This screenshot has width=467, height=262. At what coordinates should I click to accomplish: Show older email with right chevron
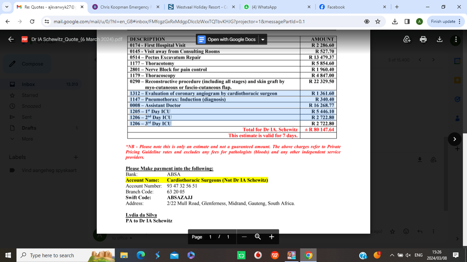(433, 60)
